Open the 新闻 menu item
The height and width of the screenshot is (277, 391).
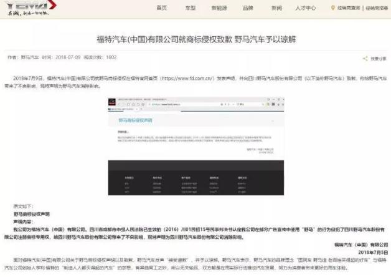tap(276, 8)
